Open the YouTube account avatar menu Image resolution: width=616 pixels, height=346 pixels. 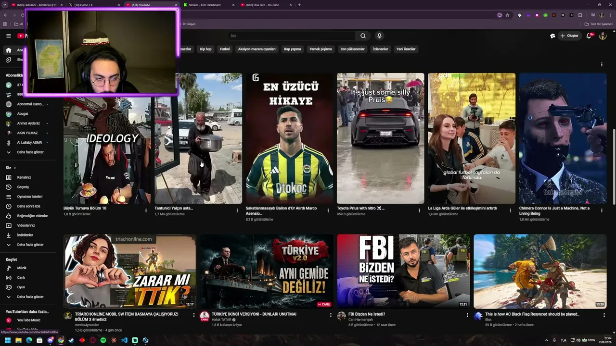pos(603,36)
